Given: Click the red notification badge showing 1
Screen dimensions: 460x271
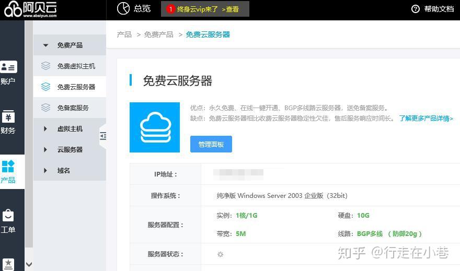Looking at the screenshot, I should point(170,9).
